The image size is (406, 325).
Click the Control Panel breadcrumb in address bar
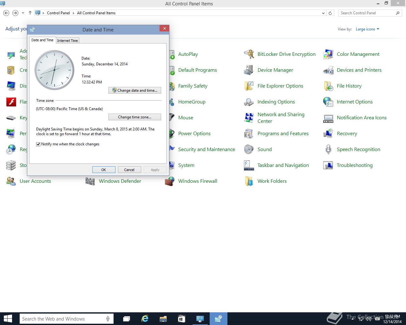(x=58, y=13)
